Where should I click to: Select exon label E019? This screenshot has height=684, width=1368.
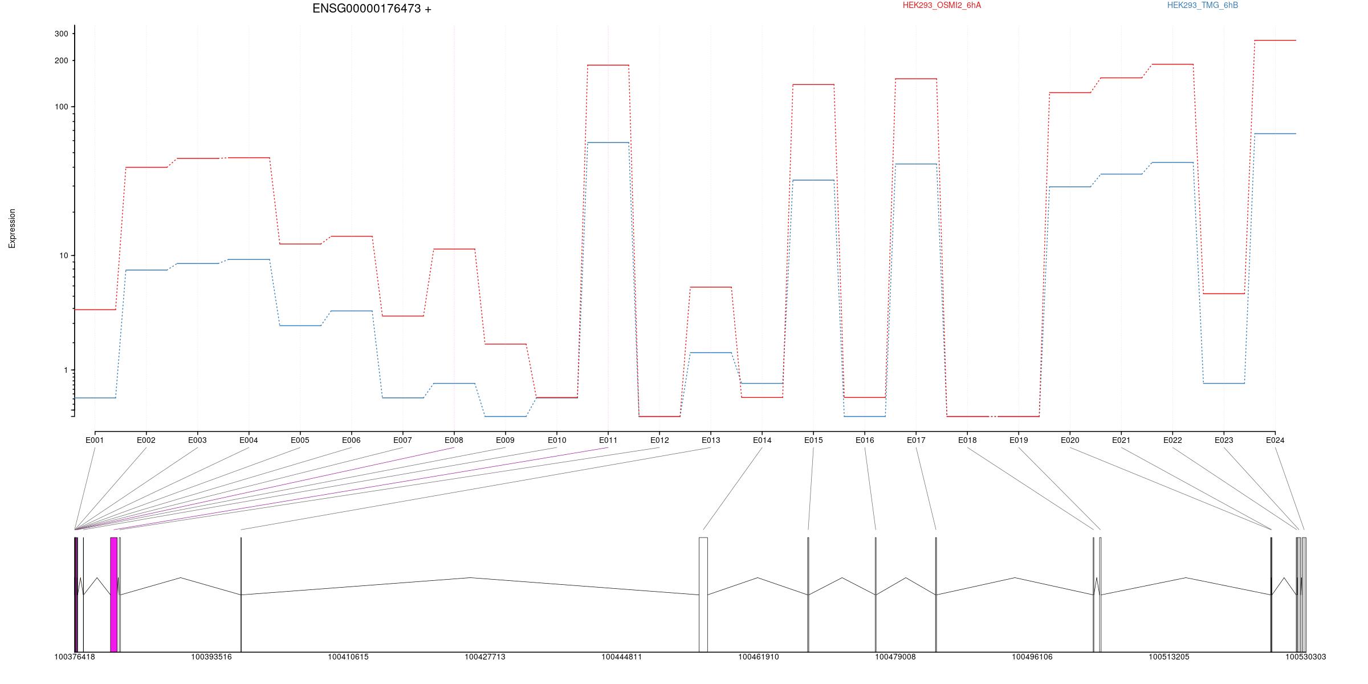[x=1019, y=440]
